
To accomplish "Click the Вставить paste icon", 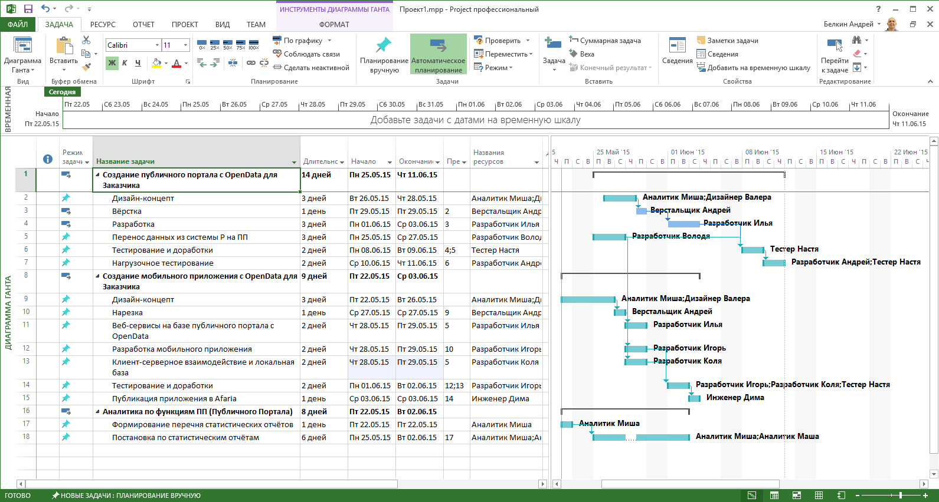I will (x=64, y=47).
